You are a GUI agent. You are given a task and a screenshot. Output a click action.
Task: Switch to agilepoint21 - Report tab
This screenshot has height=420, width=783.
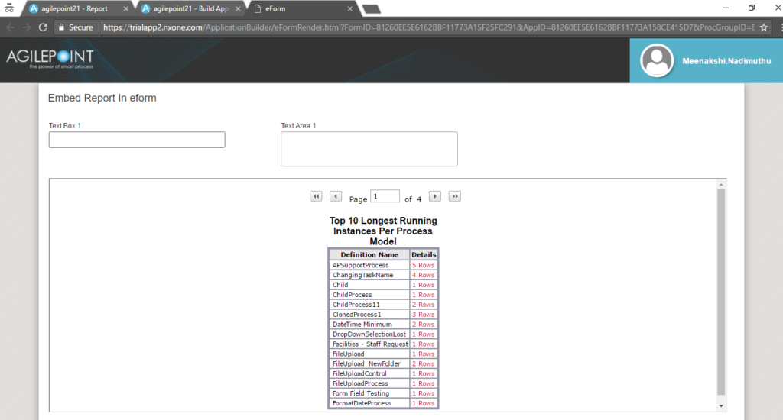point(74,8)
